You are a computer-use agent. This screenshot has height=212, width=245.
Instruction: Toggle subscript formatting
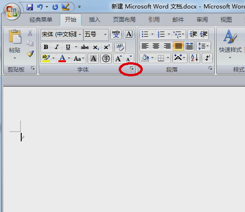click(x=96, y=47)
